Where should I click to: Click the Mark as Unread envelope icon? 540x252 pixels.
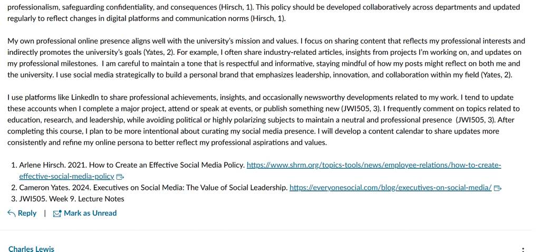click(x=57, y=214)
